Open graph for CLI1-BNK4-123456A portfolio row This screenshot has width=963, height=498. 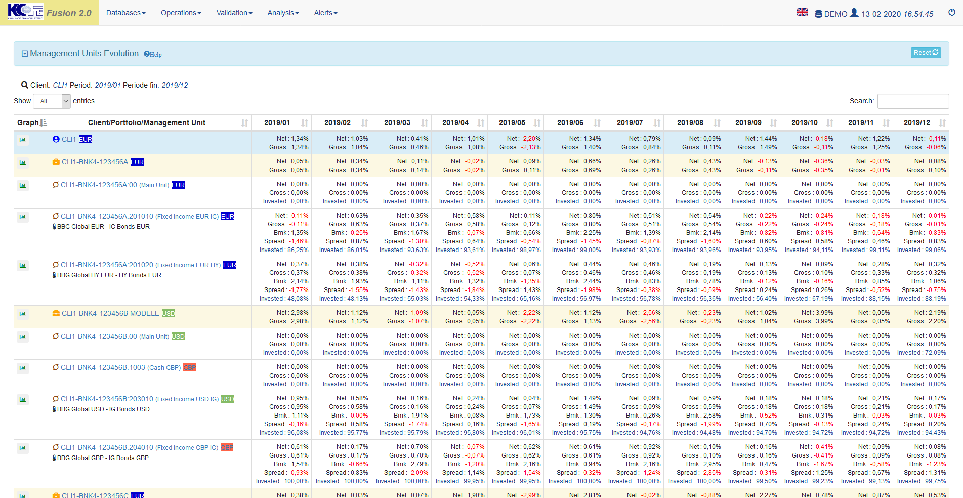tap(23, 163)
